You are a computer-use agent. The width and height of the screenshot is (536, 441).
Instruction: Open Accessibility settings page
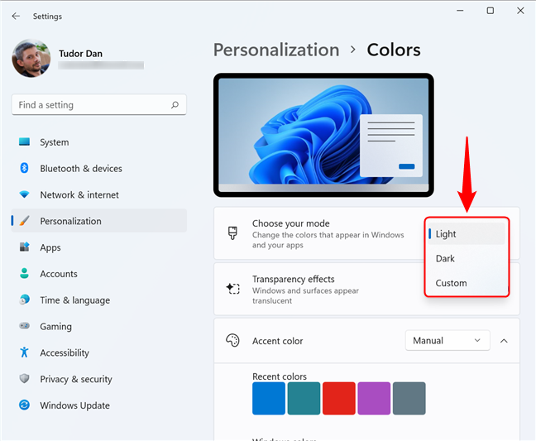click(99, 352)
